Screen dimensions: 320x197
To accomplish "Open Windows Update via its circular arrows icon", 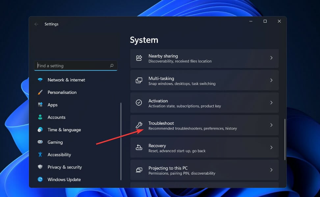I will (x=40, y=180).
